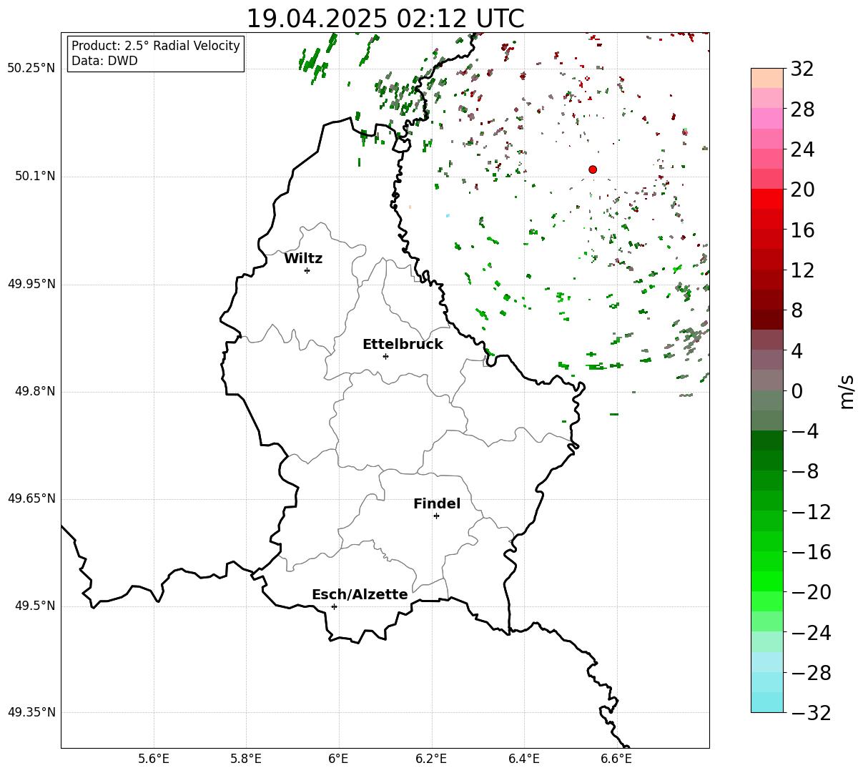Viewport: 863px width, 773px height.
Task: Click the 6°E longitude label
Action: pos(339,759)
